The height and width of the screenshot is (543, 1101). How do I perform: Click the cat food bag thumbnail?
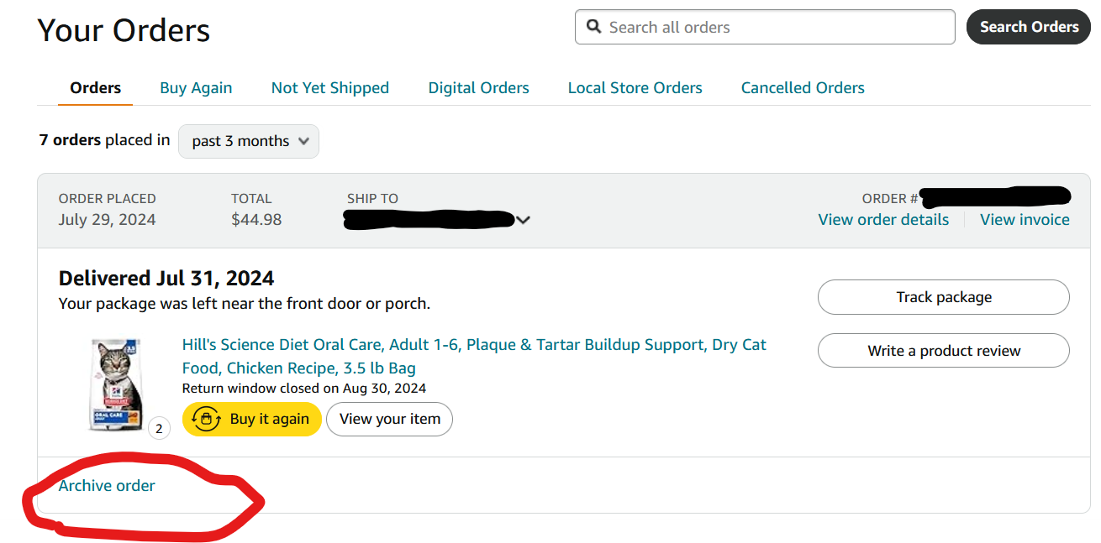coord(117,384)
